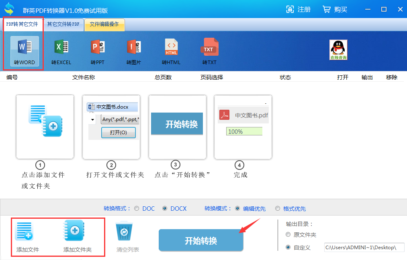Click the 编号 column header
The width and height of the screenshot is (407, 260).
12,77
